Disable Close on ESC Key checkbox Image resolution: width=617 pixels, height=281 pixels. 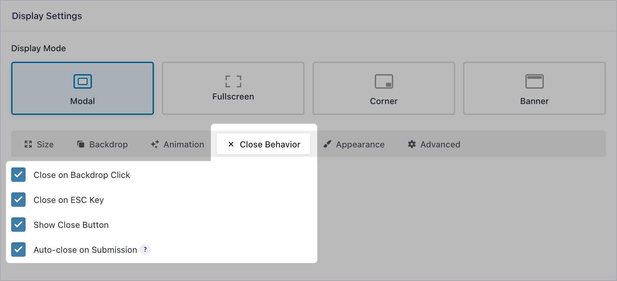click(18, 200)
